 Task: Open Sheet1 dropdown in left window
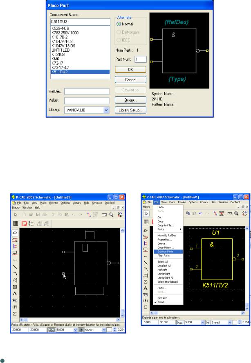pyautogui.click(x=104, y=330)
